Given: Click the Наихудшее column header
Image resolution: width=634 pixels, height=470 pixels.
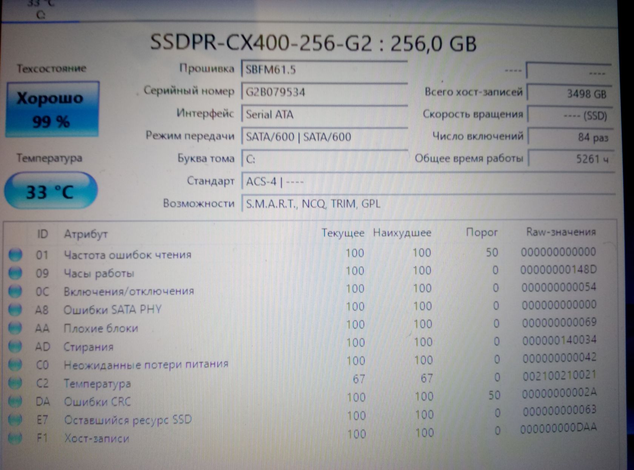Looking at the screenshot, I should point(402,233).
